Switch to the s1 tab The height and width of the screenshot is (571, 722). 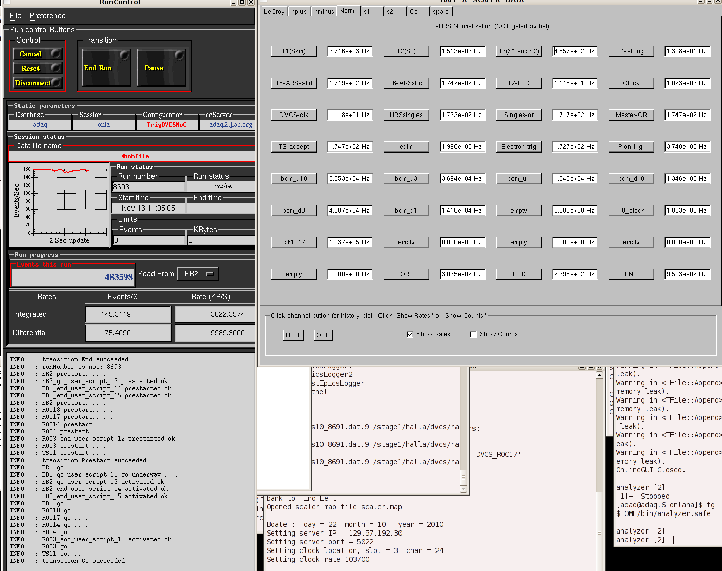click(x=371, y=11)
